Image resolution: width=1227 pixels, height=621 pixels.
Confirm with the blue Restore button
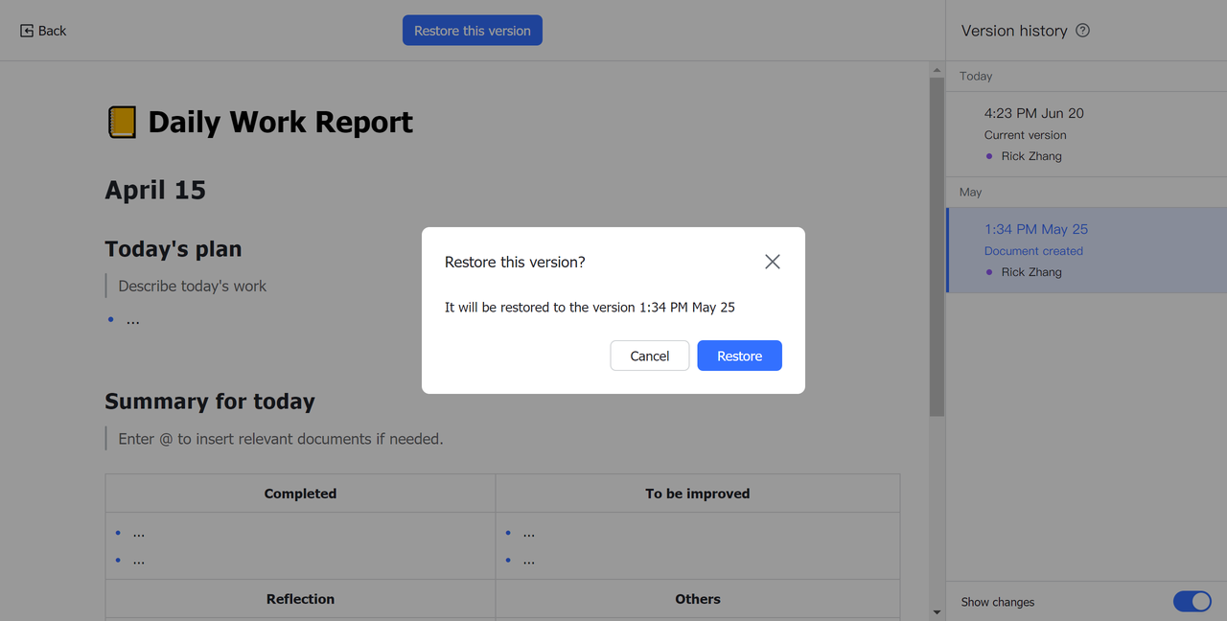(x=739, y=356)
